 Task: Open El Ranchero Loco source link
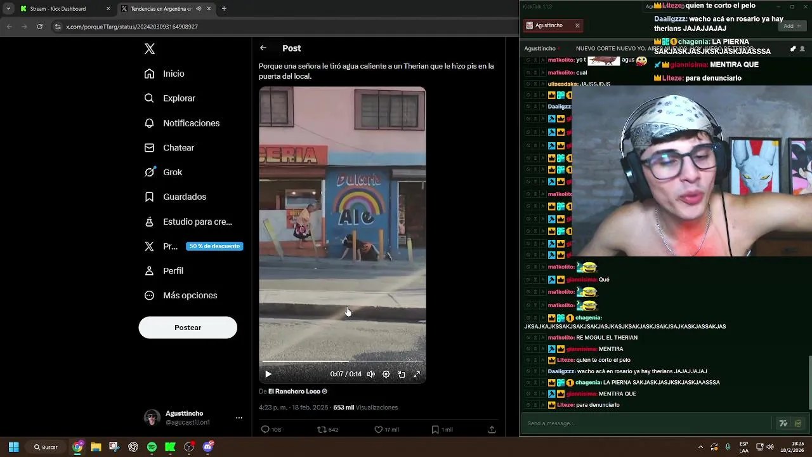(x=298, y=392)
